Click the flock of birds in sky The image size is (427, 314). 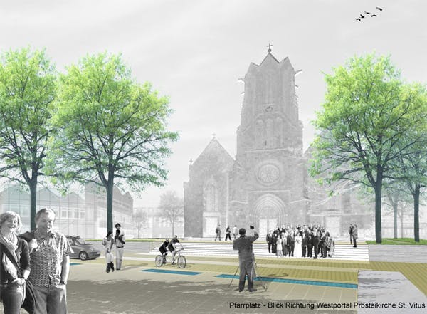[x=369, y=14]
